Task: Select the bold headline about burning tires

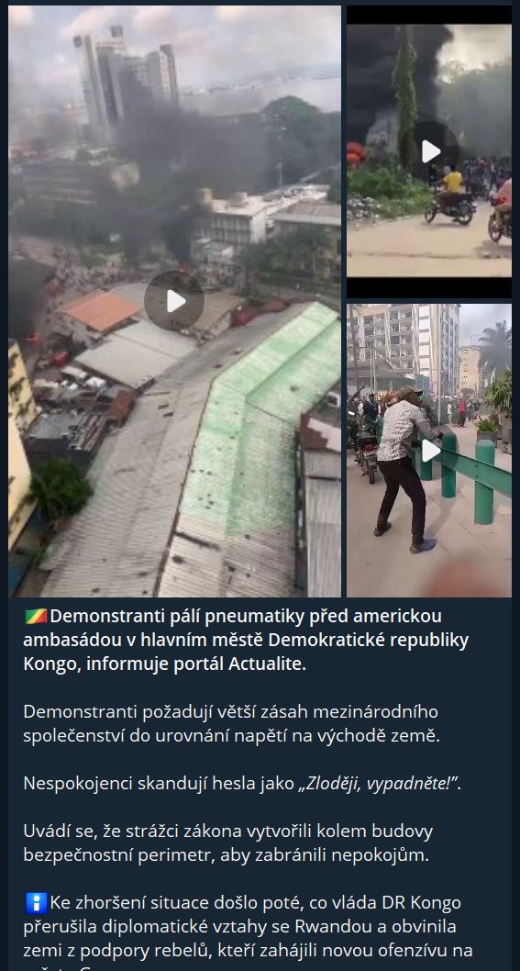Action: 247,641
